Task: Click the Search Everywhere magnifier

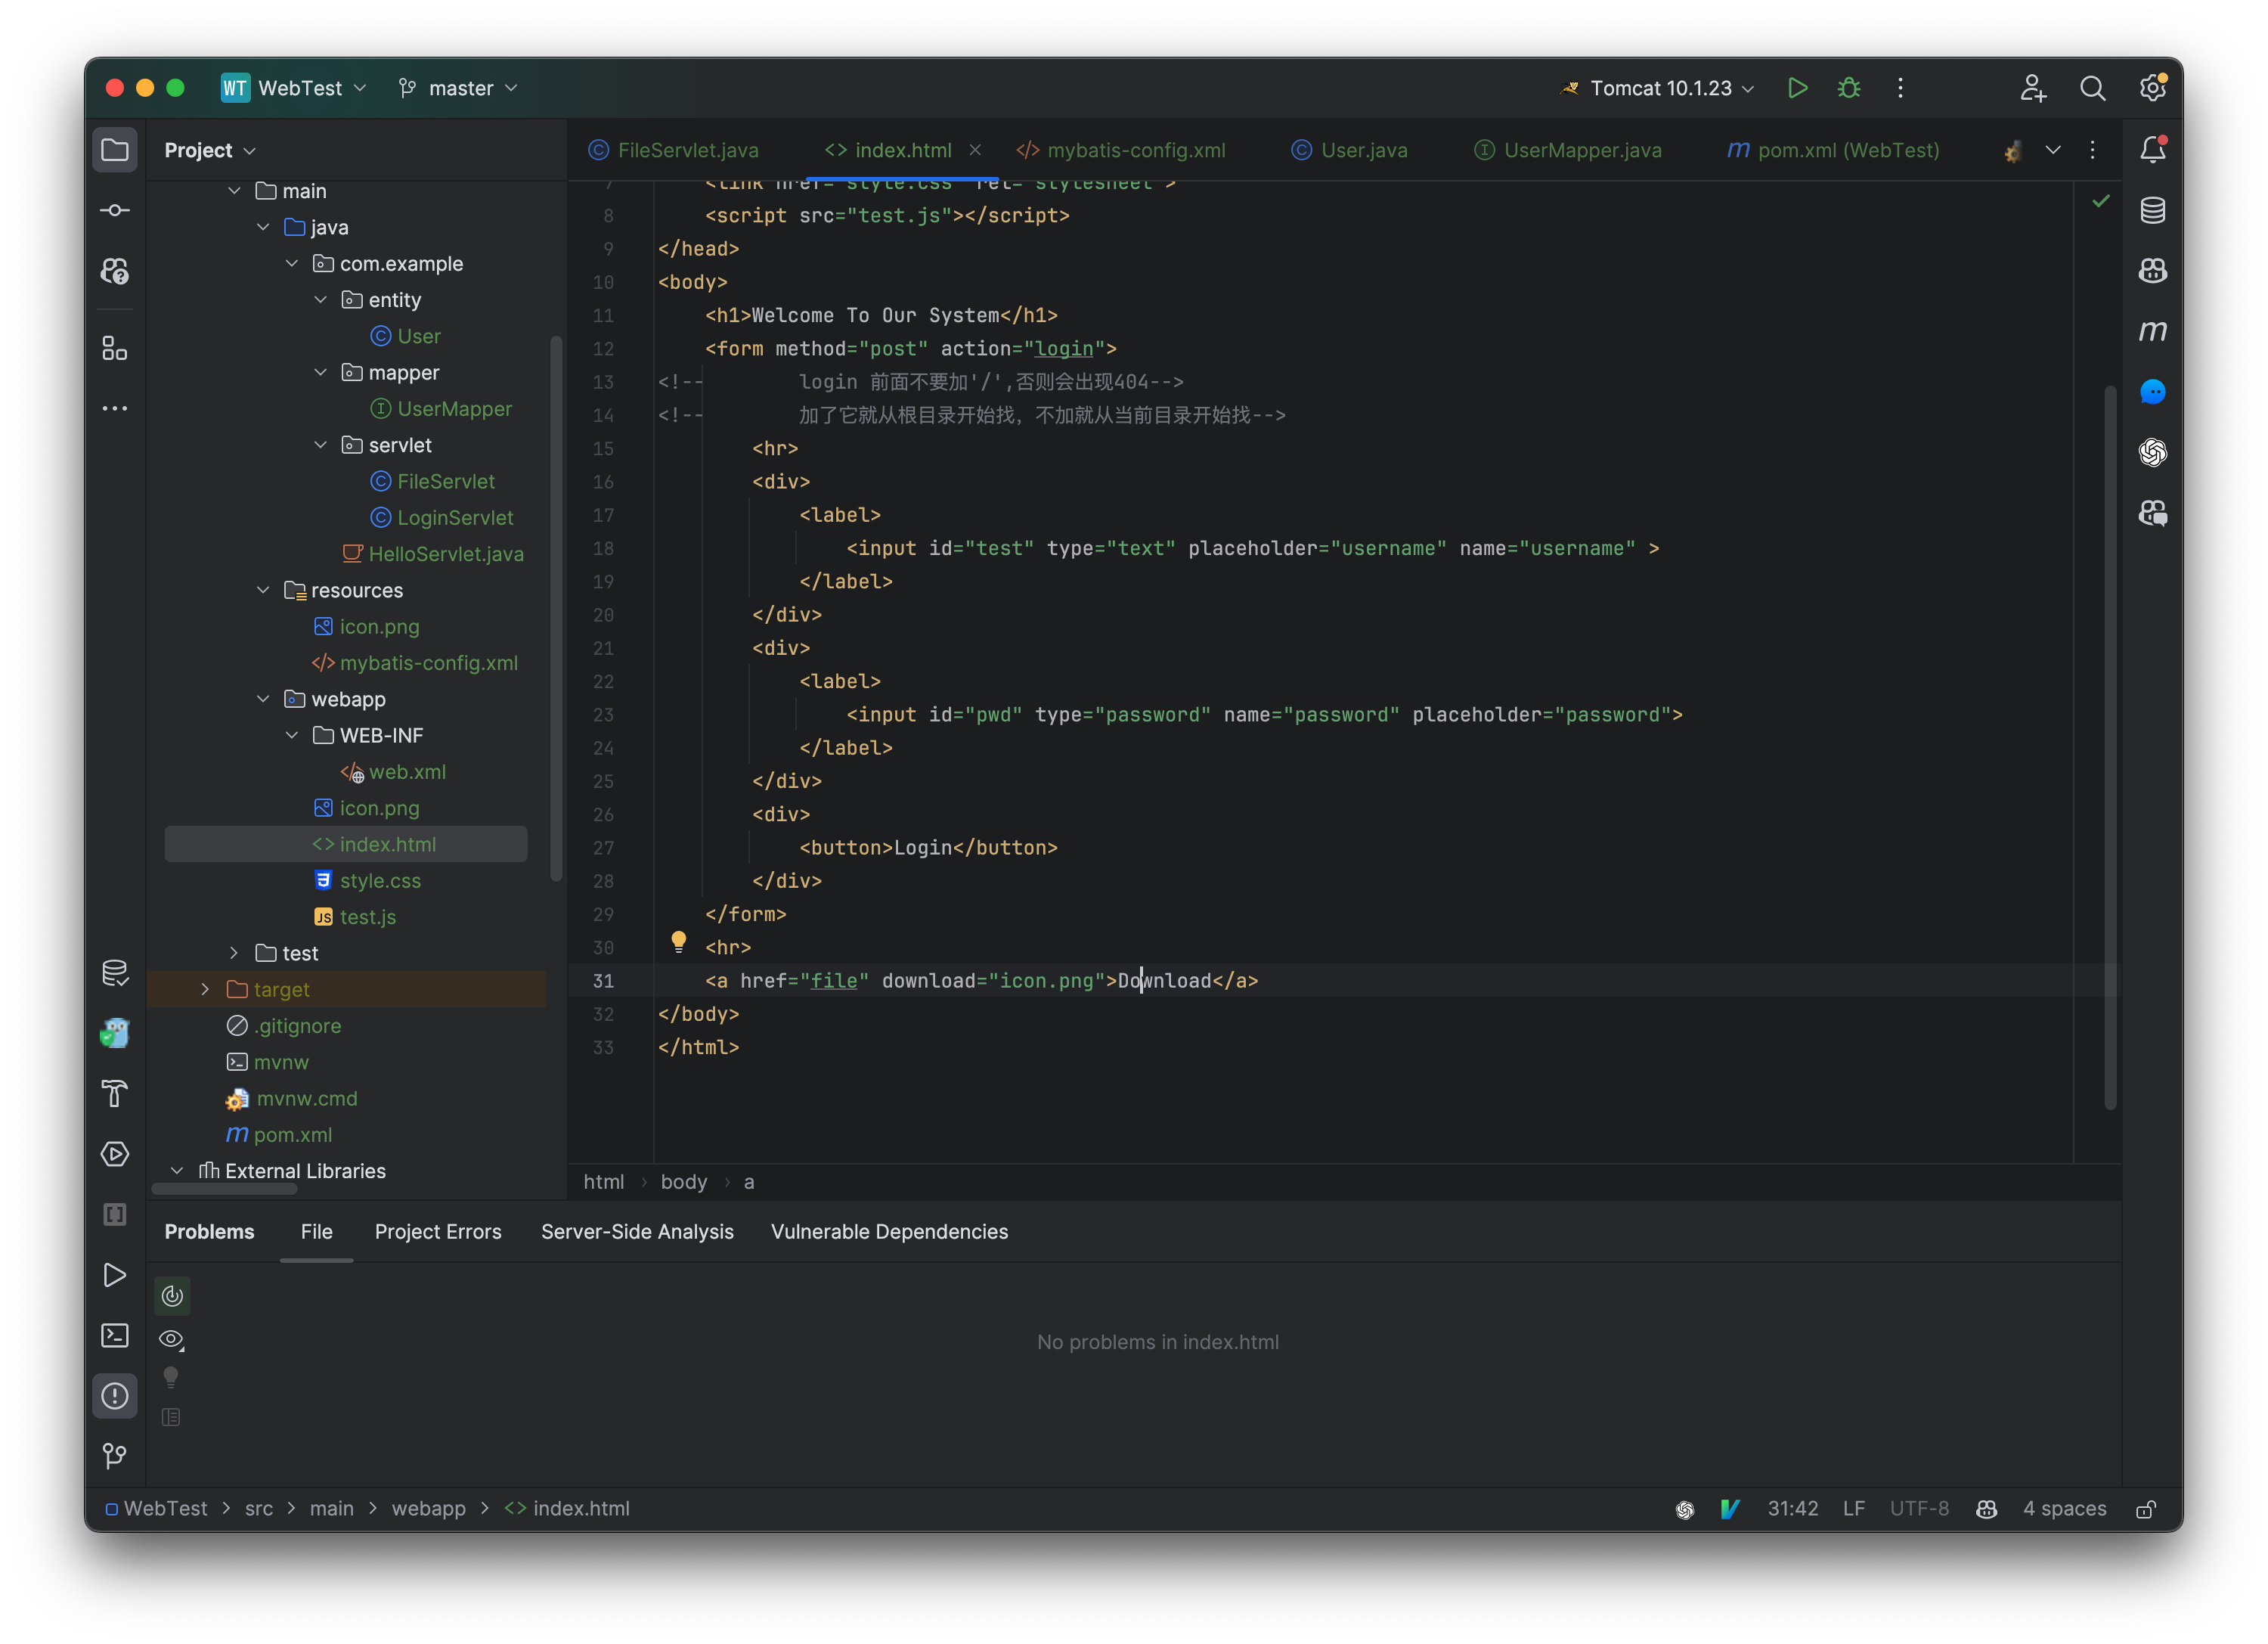Action: pos(2092,88)
